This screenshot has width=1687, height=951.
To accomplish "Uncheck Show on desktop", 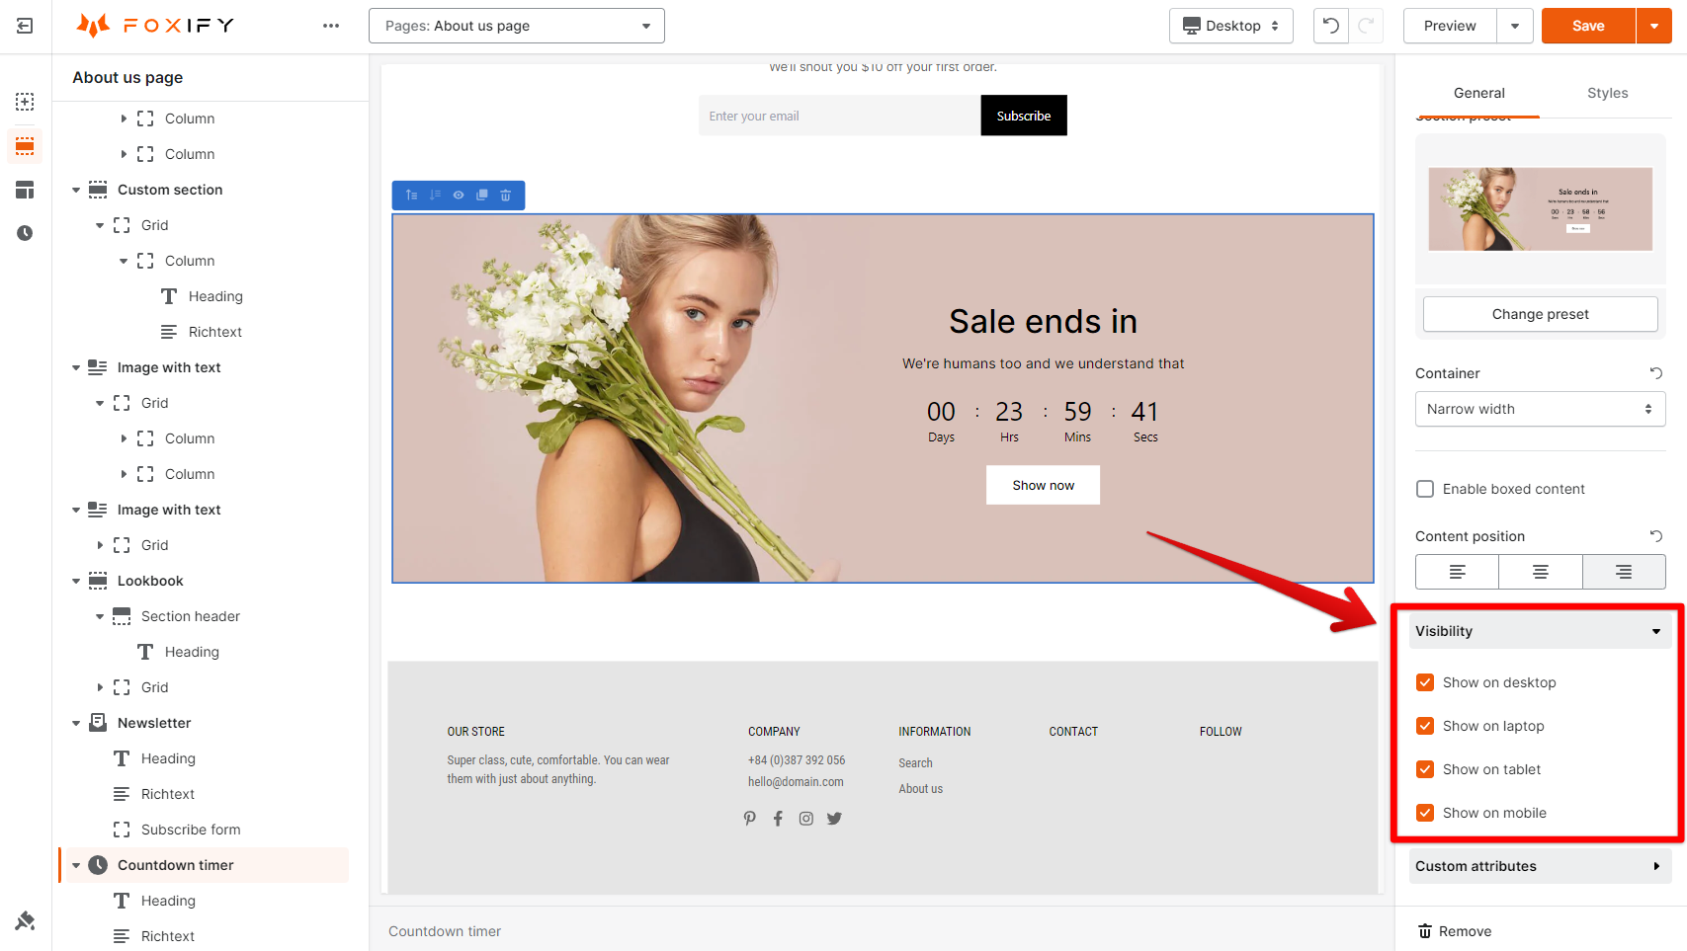I will (1425, 682).
